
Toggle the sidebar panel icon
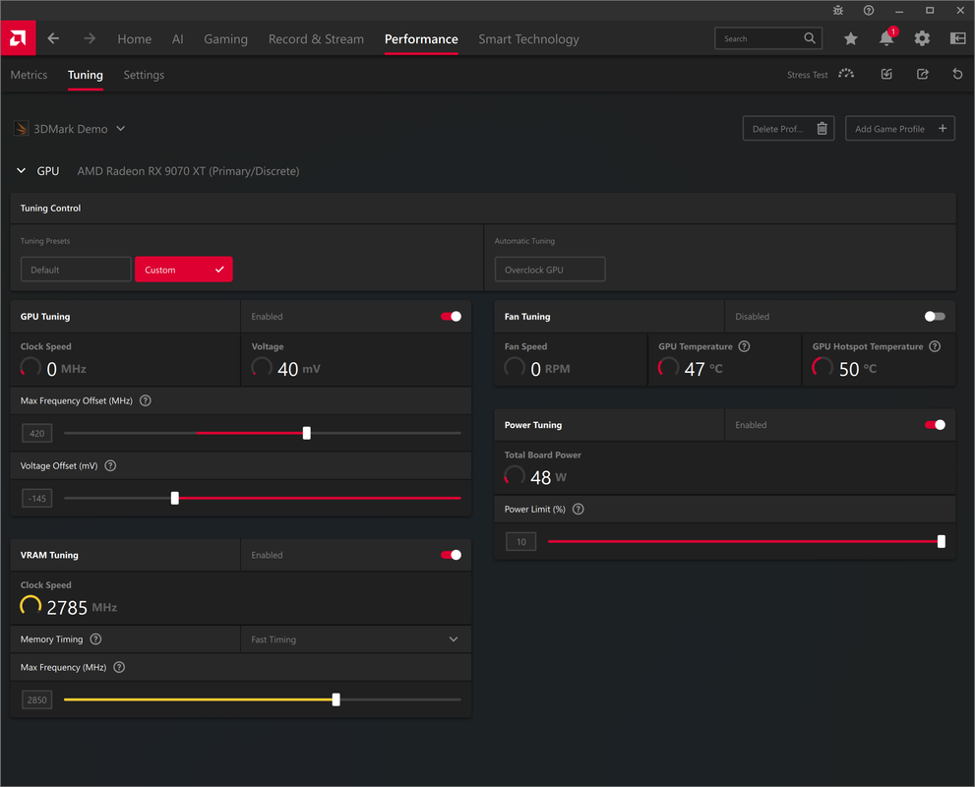(957, 38)
